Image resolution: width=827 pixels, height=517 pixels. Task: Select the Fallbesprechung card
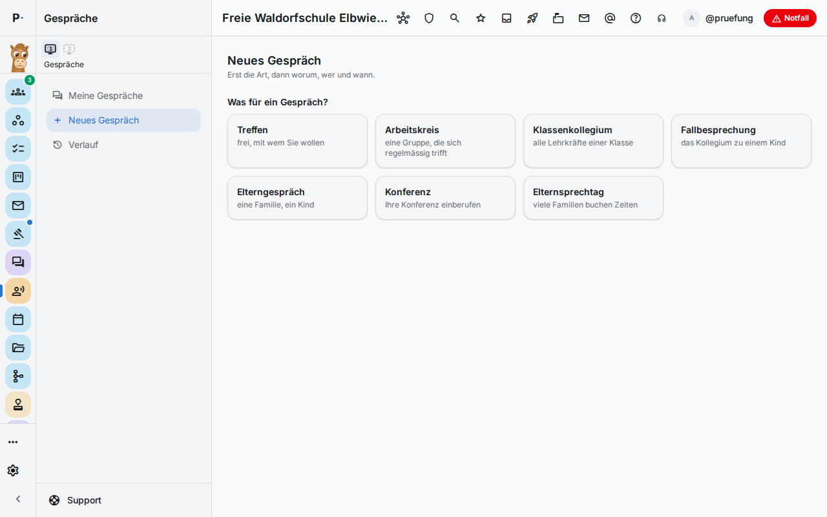[x=741, y=141]
